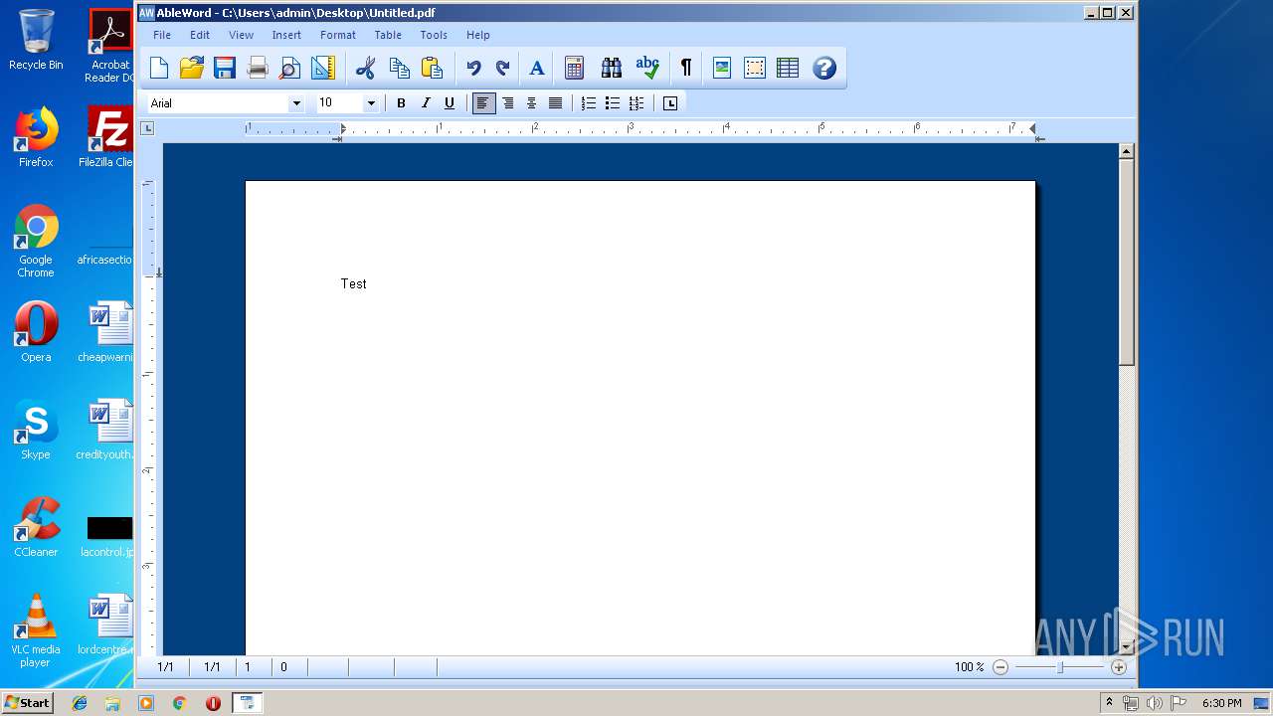Select the Firefox desktop shortcut
Viewport: 1273px width, 716px height.
click(36, 137)
